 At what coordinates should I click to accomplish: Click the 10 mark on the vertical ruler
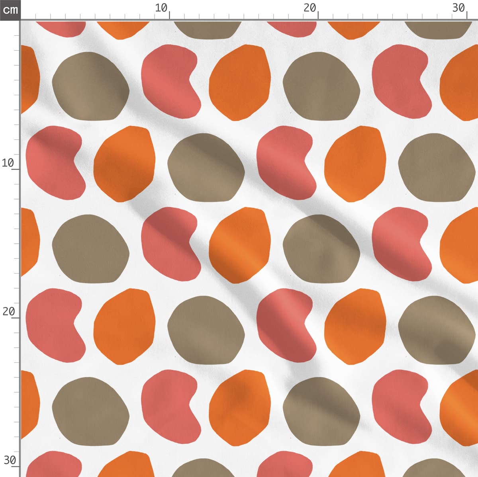click(x=8, y=163)
